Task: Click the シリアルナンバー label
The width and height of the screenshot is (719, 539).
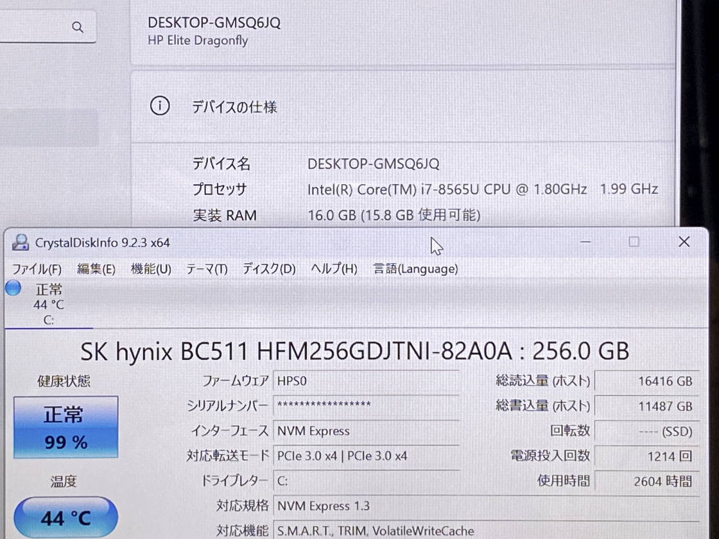Action: 227,406
